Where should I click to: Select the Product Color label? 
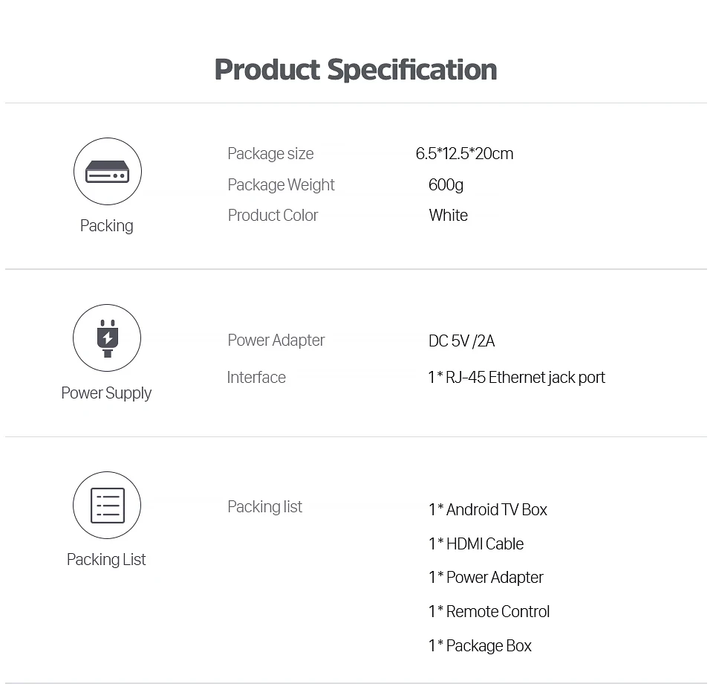[x=273, y=216]
